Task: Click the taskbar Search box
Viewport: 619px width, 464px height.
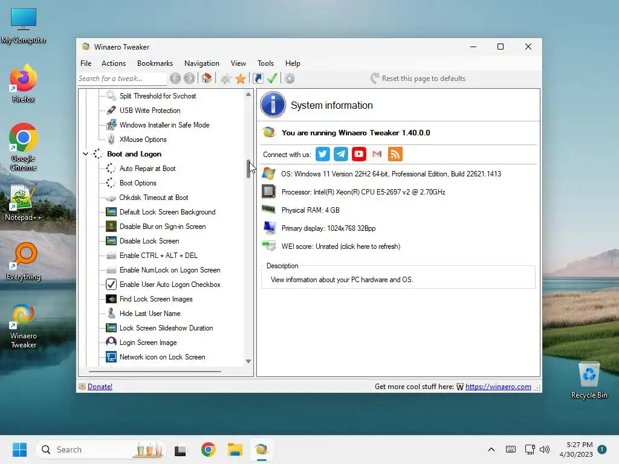Action: pos(101,449)
